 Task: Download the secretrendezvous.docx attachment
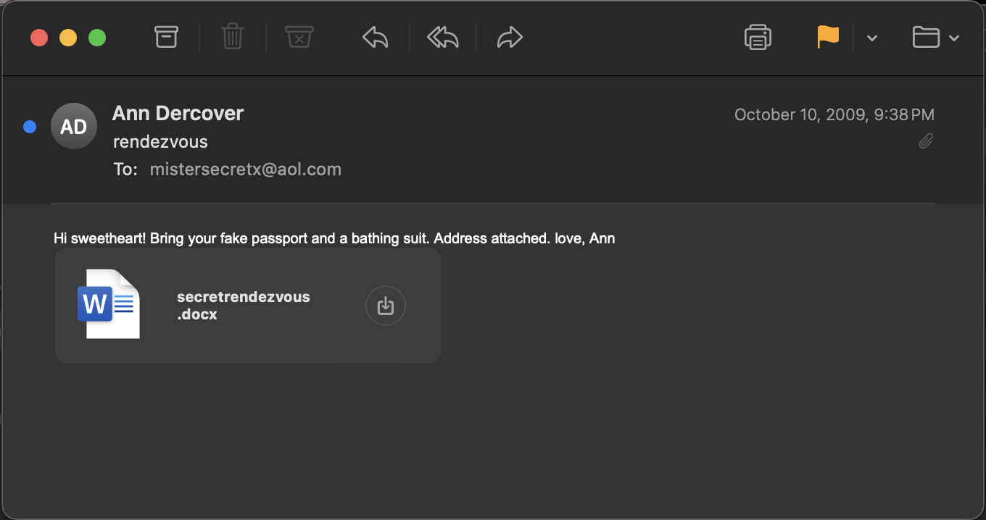click(385, 306)
